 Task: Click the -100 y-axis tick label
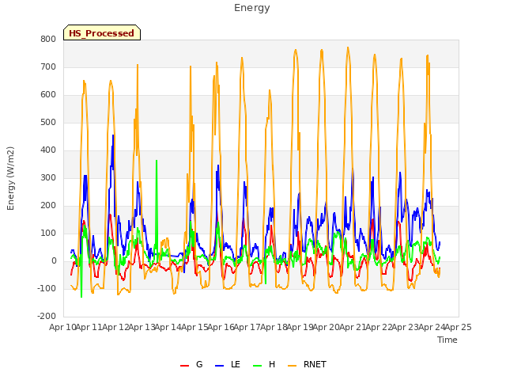47,288
